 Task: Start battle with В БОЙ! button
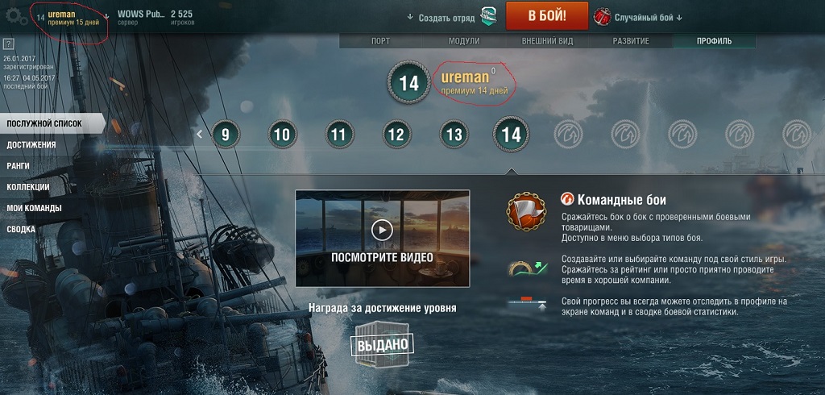(x=547, y=16)
